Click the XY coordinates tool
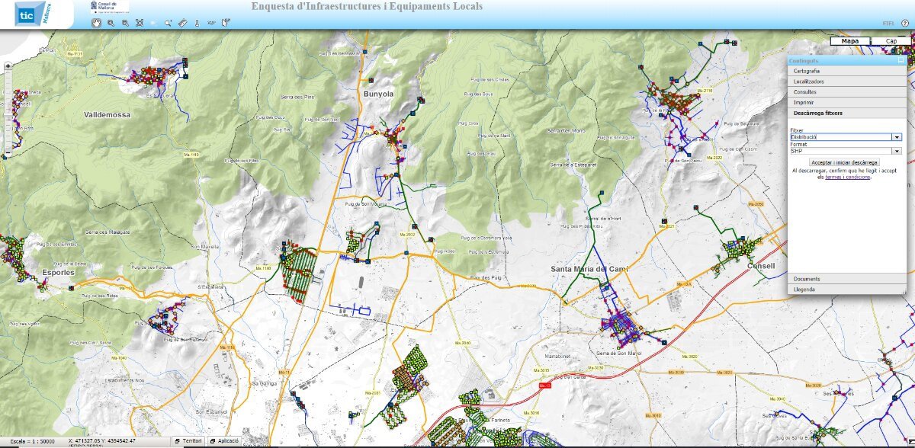 click(x=210, y=23)
